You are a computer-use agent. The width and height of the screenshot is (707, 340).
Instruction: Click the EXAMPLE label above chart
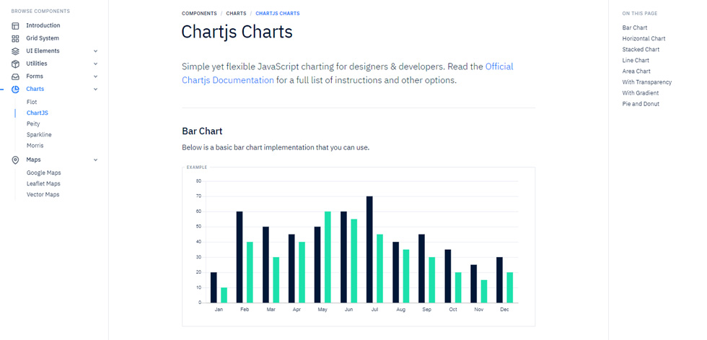197,167
